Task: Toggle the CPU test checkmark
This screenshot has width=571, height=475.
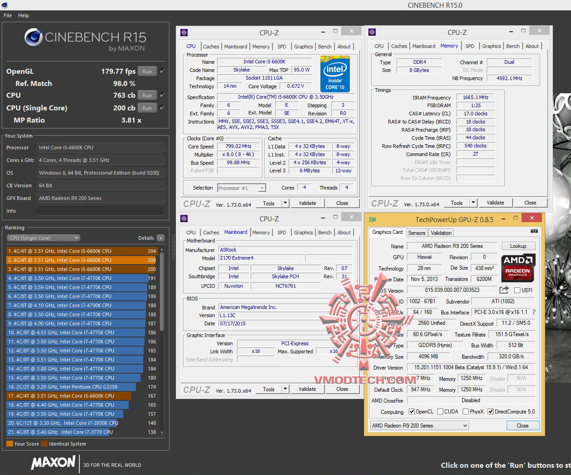Action: pyautogui.click(x=162, y=95)
